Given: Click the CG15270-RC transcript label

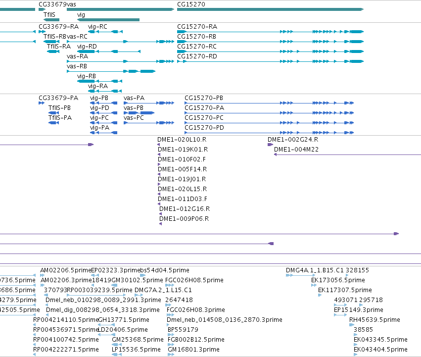Looking at the screenshot, I should 197,47.
